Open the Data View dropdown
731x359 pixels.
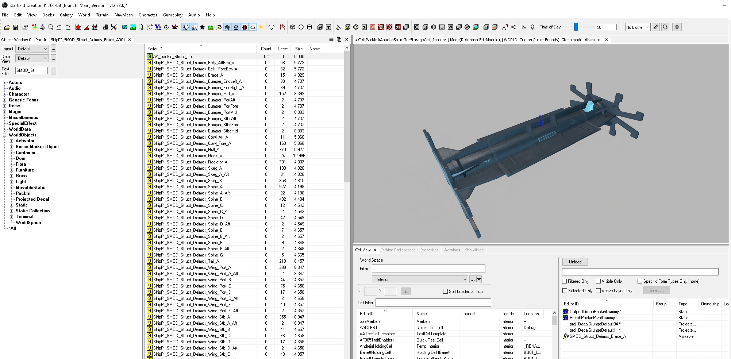[x=32, y=58]
